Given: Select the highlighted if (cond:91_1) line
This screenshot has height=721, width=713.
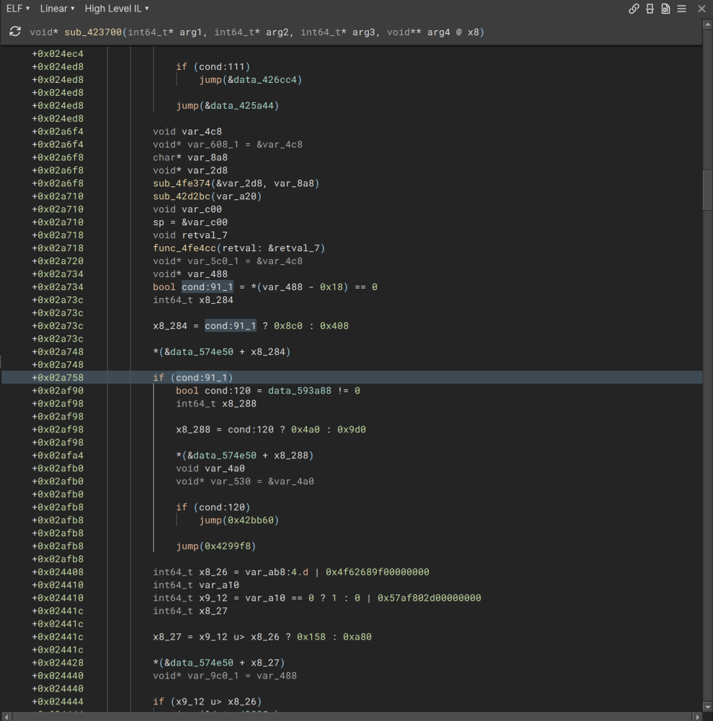Looking at the screenshot, I should coord(193,378).
